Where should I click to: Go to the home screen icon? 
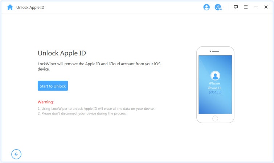(x=10, y=7)
